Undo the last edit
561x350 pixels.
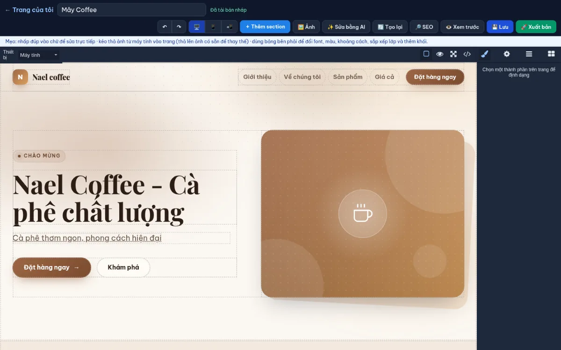165,27
